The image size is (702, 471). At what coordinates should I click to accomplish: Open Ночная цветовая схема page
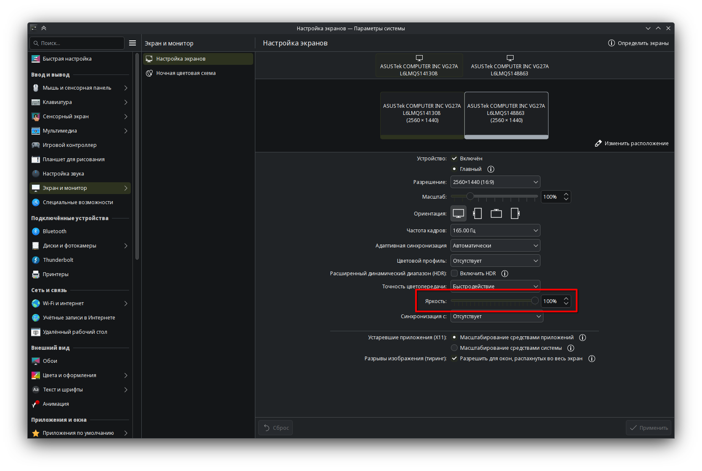pos(185,73)
